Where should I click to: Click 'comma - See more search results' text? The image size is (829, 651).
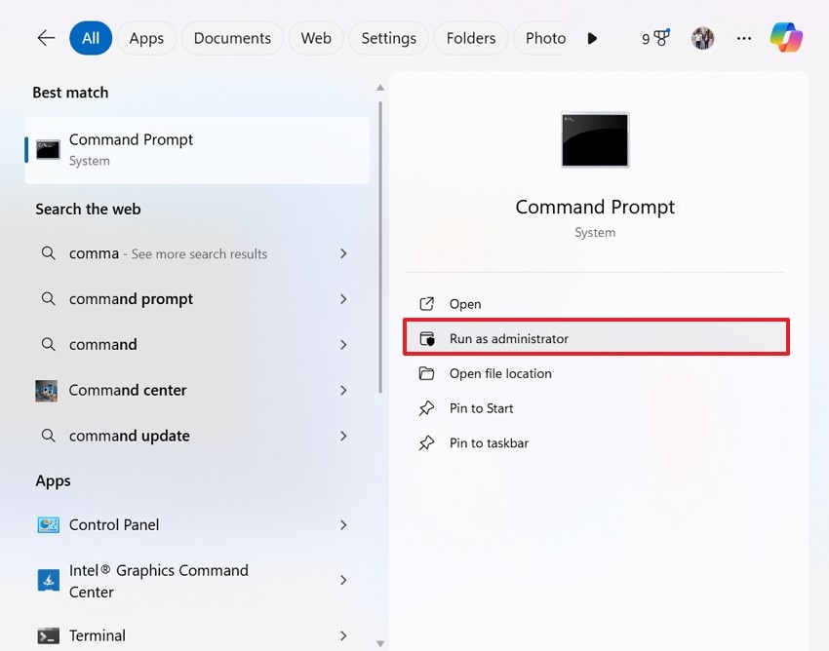point(168,253)
